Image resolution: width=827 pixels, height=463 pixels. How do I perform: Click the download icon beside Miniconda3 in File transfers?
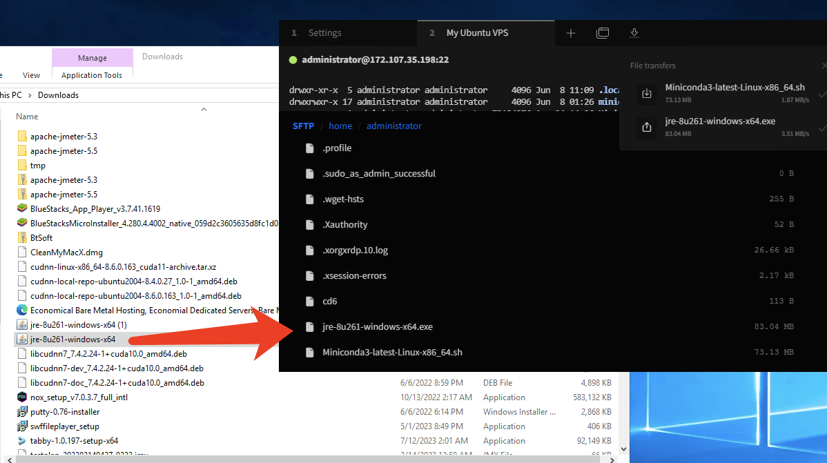click(x=647, y=93)
